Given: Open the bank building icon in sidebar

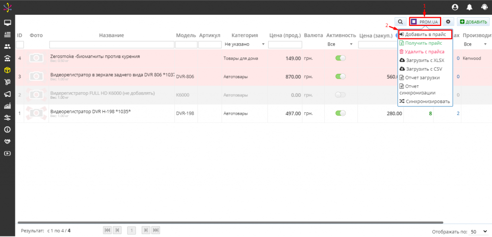Looking at the screenshot, I should tap(7, 59).
